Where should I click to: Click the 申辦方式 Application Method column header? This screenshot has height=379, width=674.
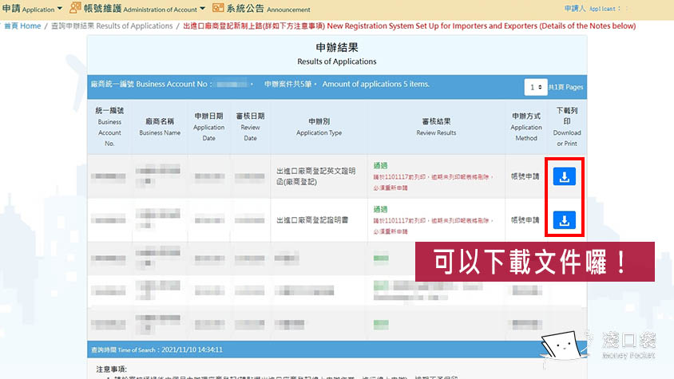[525, 127]
